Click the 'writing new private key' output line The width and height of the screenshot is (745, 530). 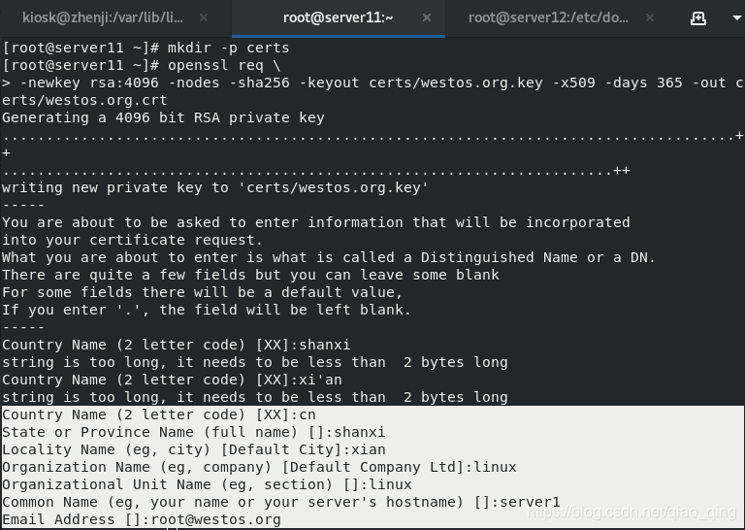[215, 187]
